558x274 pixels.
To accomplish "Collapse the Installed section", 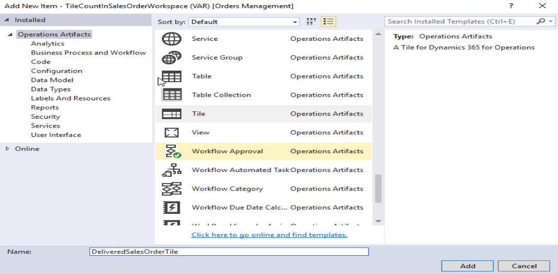I will pyautogui.click(x=7, y=20).
